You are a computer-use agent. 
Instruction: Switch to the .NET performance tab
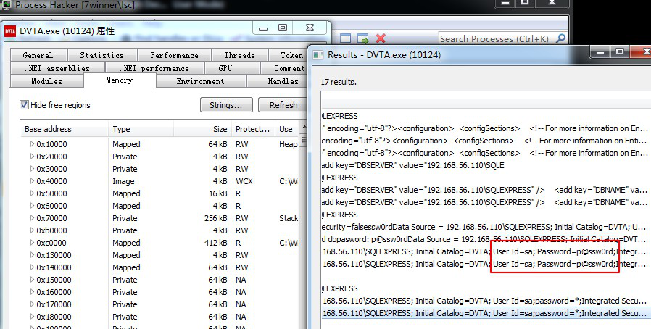click(x=154, y=68)
